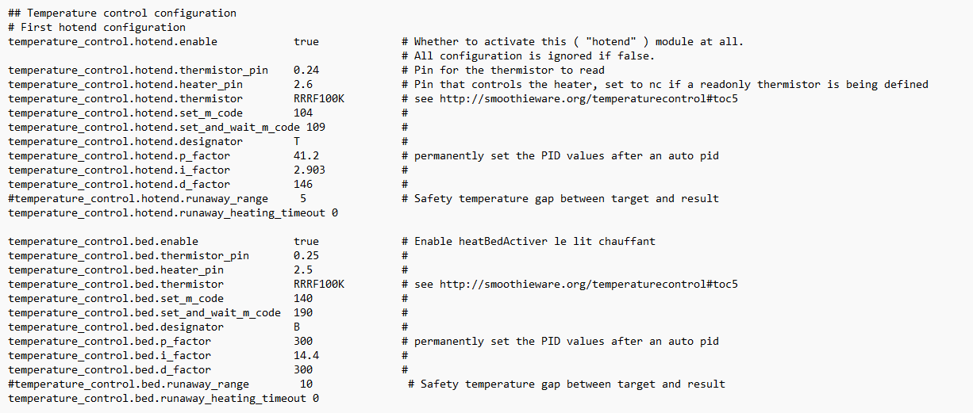Viewport: 973px width, 413px height.
Task: Click the bed set_m_code value 140
Action: [303, 298]
